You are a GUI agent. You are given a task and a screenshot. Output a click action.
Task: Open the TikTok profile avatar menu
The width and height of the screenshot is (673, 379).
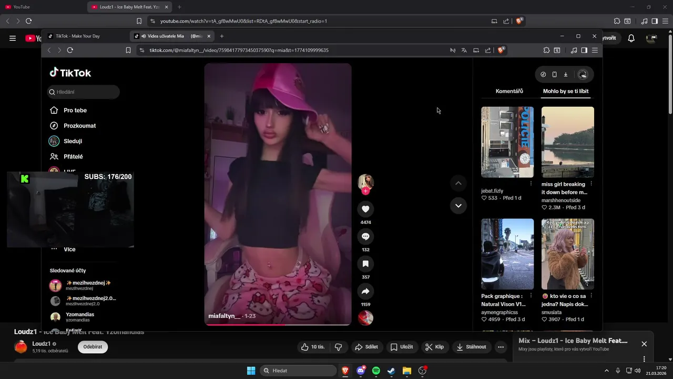pos(583,75)
